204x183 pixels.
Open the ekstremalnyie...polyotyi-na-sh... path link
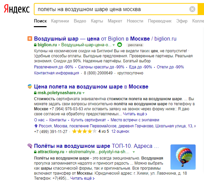pyautogui.click(x=99, y=152)
